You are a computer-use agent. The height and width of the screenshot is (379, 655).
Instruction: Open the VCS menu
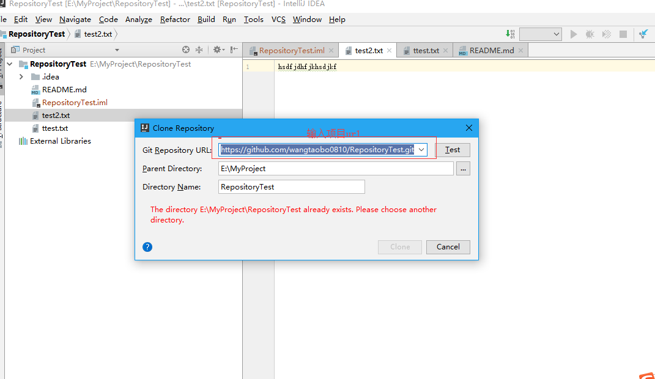pyautogui.click(x=278, y=20)
